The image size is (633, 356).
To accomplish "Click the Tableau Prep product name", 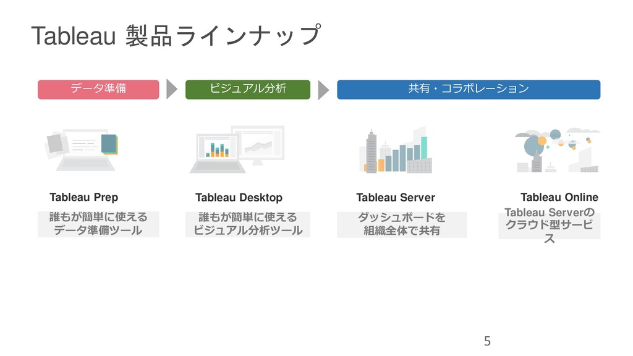I will click(x=84, y=197).
